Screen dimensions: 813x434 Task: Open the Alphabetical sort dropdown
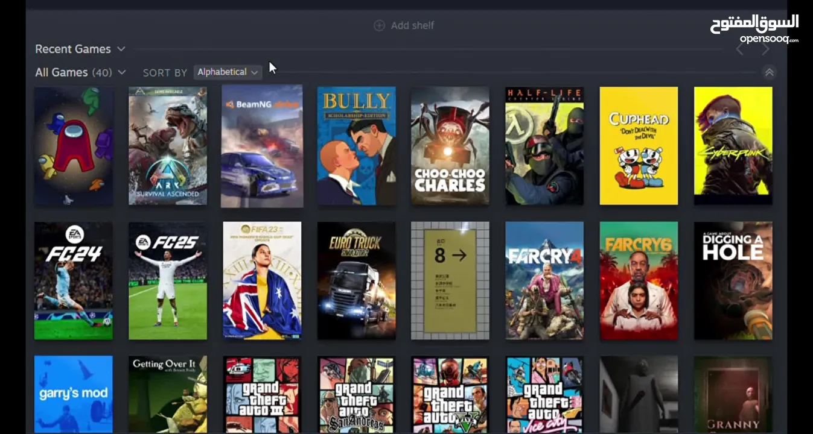pos(228,72)
